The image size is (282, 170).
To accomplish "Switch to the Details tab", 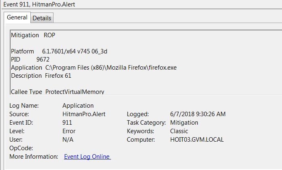I will point(42,18).
